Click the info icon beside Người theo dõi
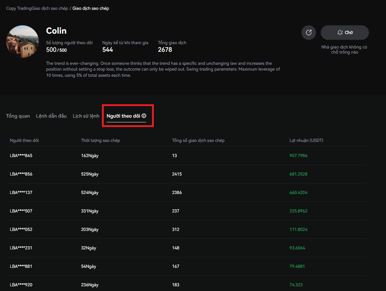The image size is (386, 291). pos(144,116)
